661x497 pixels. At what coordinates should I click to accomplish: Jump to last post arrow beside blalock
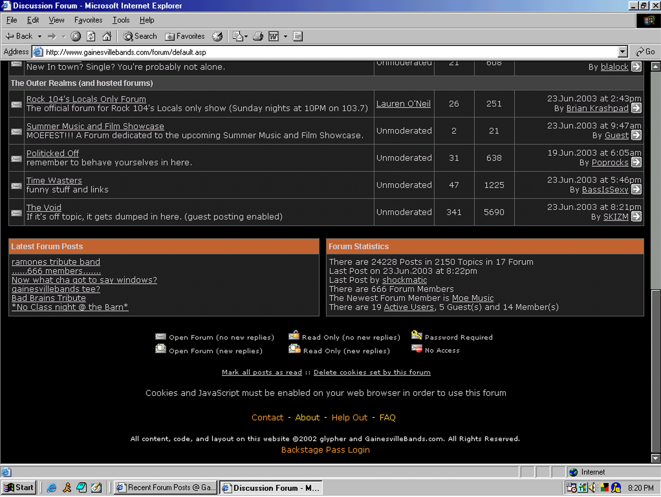[x=636, y=67]
